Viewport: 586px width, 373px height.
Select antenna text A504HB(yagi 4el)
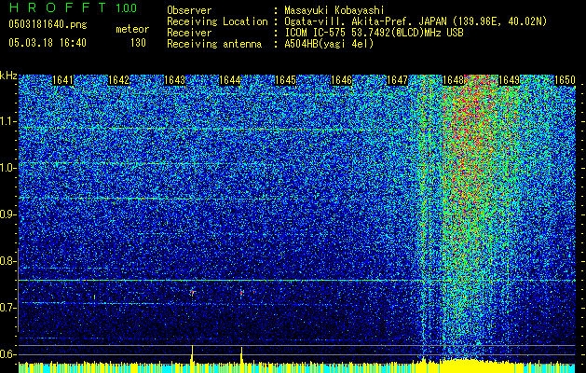(x=329, y=44)
